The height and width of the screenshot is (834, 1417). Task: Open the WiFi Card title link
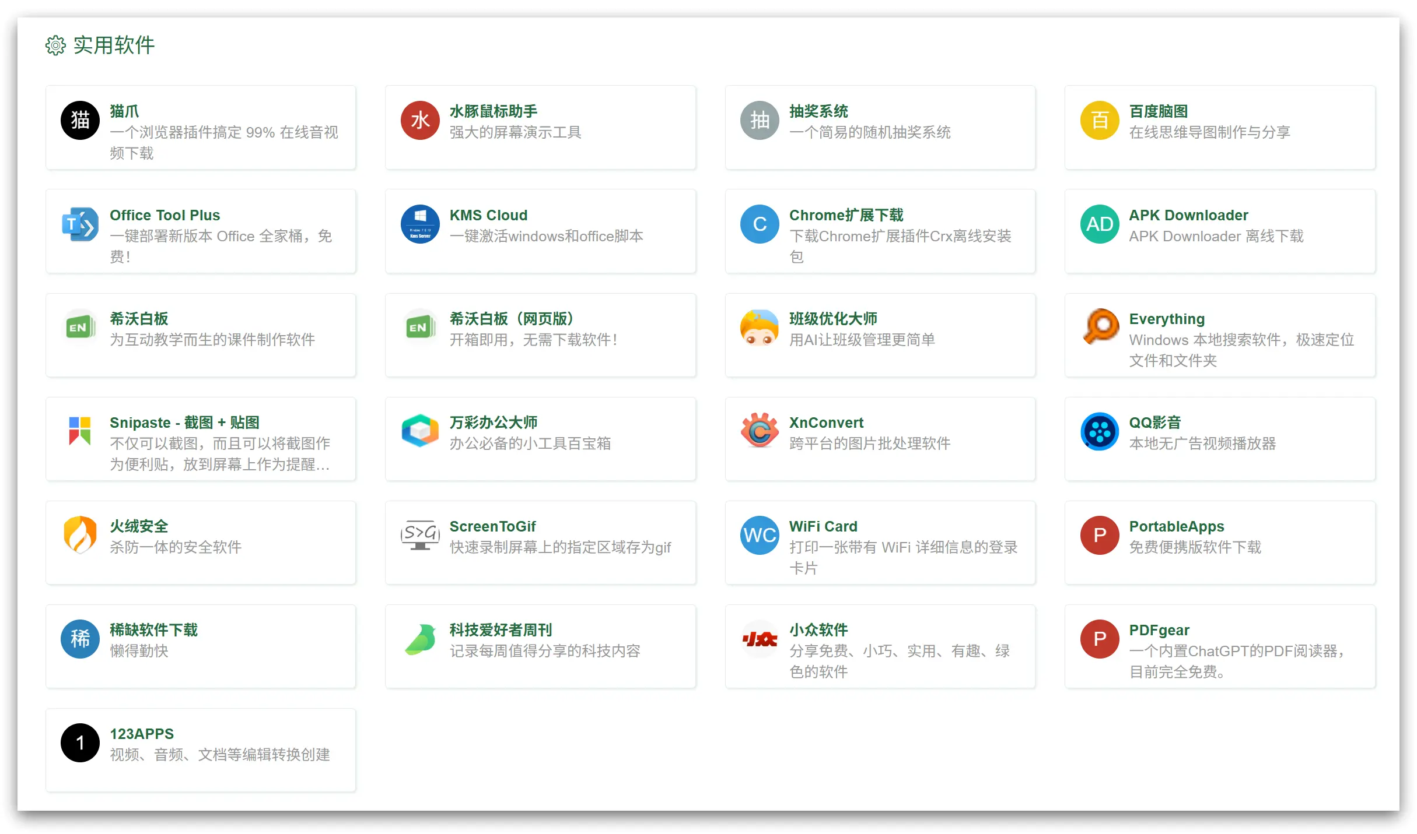point(823,526)
